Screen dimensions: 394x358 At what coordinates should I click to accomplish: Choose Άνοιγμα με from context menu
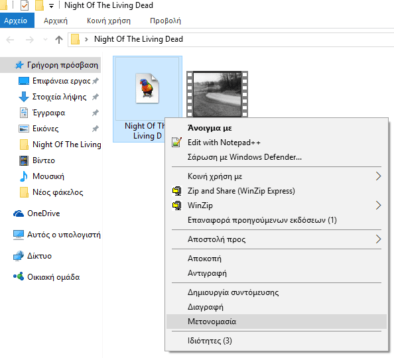pyautogui.click(x=210, y=128)
